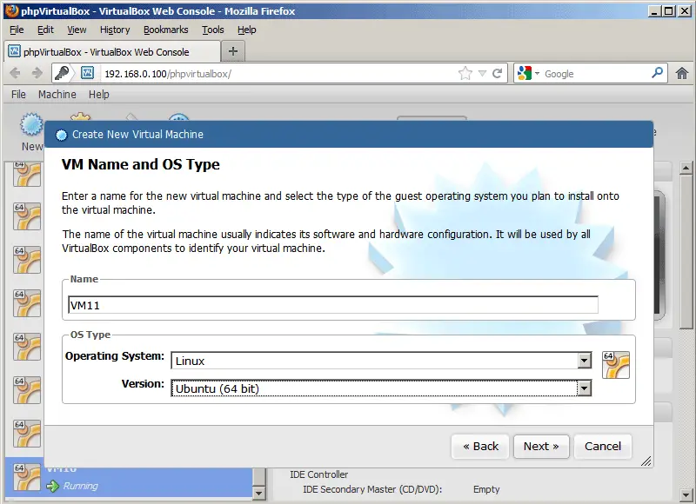The width and height of the screenshot is (696, 504).
Task: Go forward with the browser forward arrow
Action: coord(37,73)
